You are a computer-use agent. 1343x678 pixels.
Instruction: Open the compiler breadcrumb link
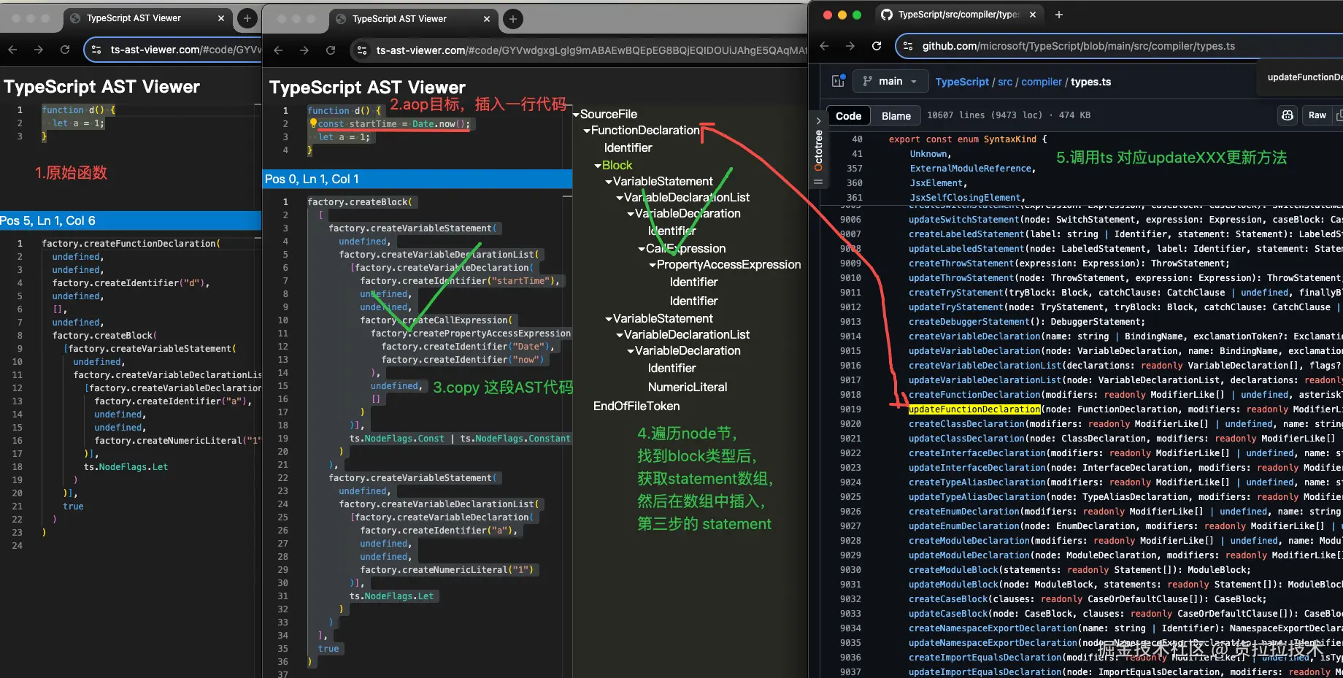coord(1042,82)
